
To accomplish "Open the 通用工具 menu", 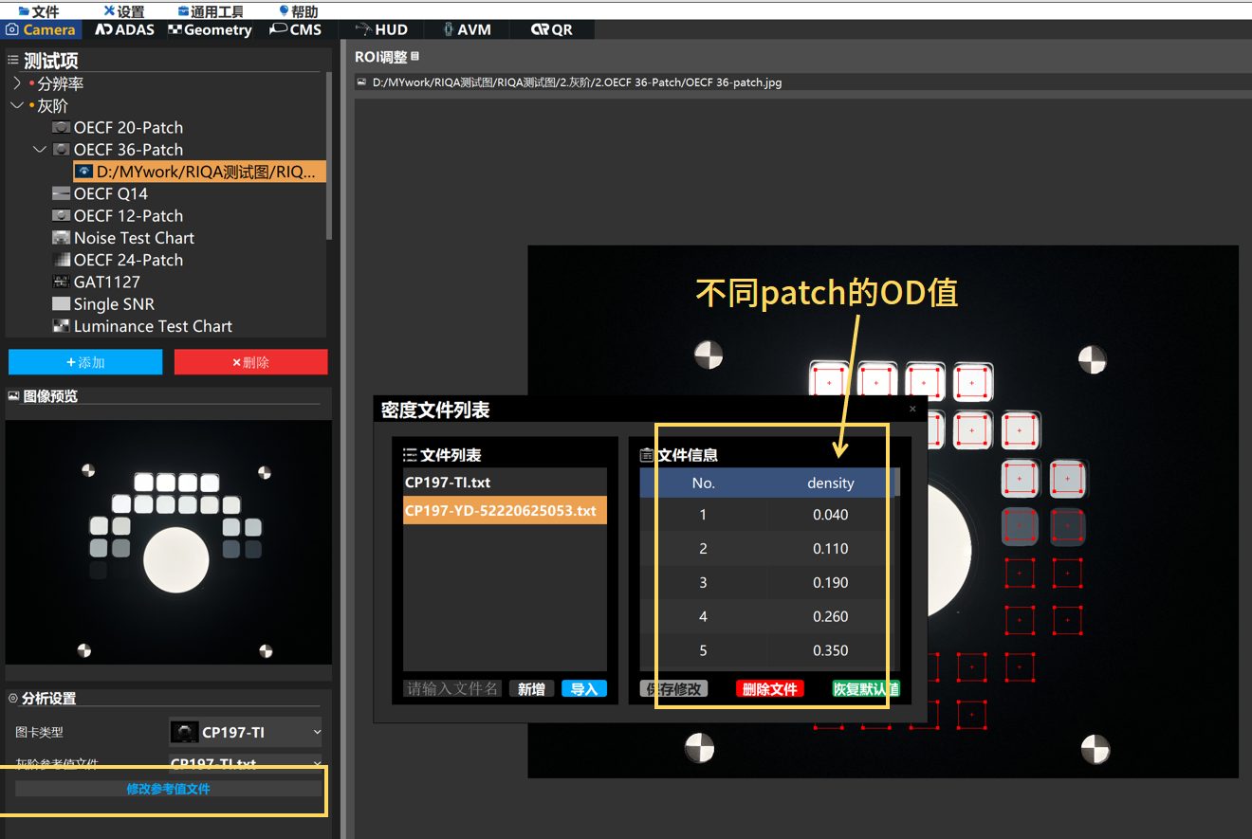I will pyautogui.click(x=211, y=11).
